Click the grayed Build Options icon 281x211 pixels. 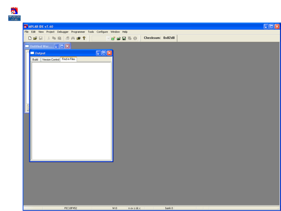[x=130, y=38]
